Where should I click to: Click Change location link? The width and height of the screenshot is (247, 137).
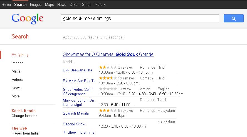pyautogui.click(x=24, y=116)
